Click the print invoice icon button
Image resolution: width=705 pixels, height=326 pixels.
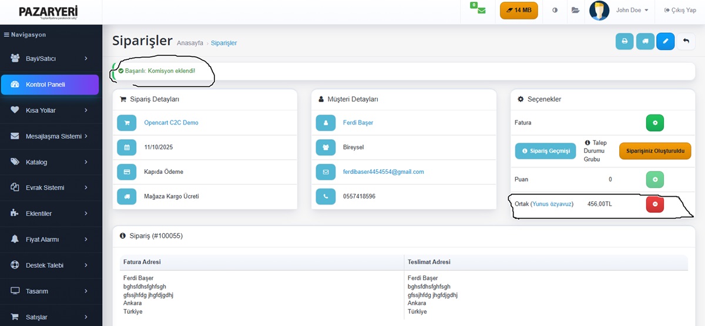click(625, 41)
